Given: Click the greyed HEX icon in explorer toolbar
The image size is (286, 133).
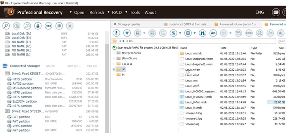Looking at the screenshot, I should [x=249, y=33].
